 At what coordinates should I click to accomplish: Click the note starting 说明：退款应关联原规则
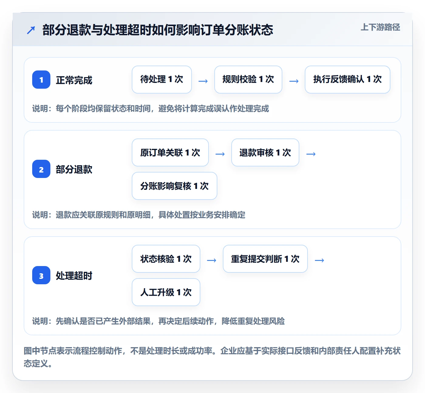(139, 215)
